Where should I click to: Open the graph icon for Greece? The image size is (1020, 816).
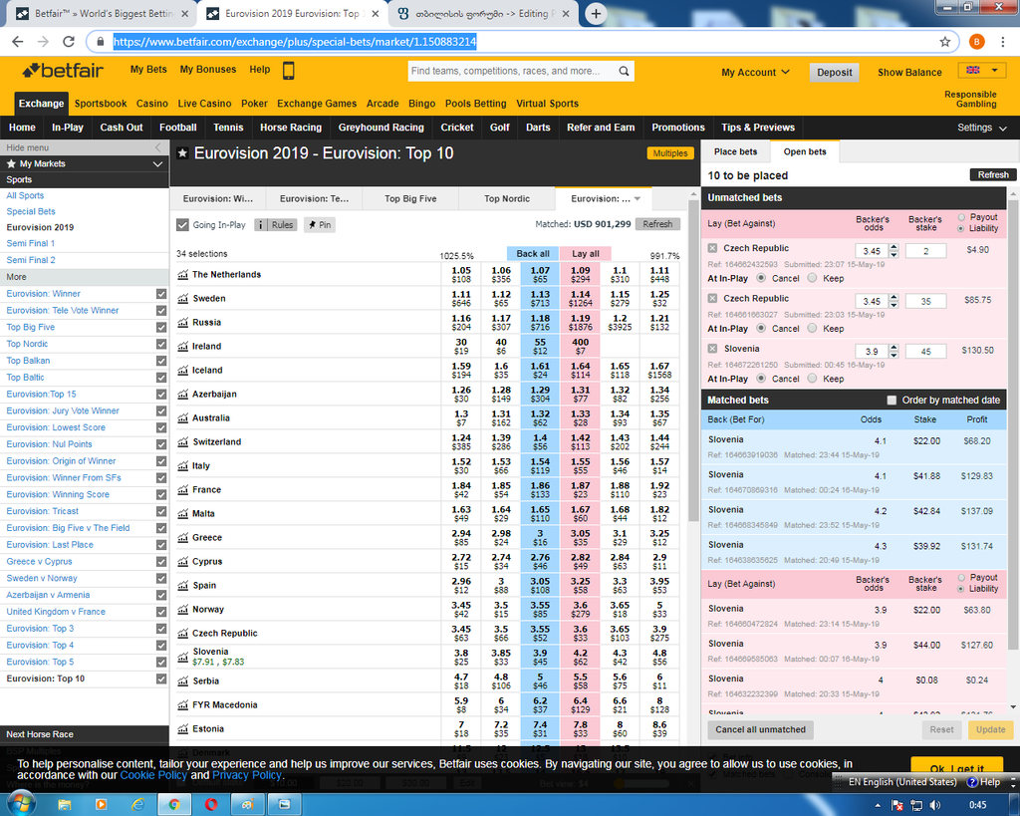pyautogui.click(x=183, y=537)
